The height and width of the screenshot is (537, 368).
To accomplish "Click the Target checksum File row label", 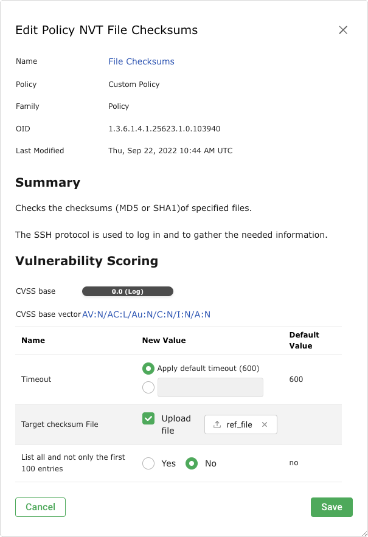I will (60, 424).
